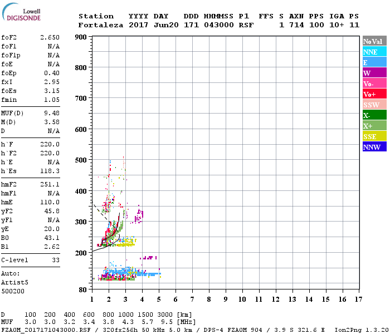Click the magenta W echo cluster near 4 MHz, 320 km
The width and height of the screenshot is (390, 334).
coord(139,216)
